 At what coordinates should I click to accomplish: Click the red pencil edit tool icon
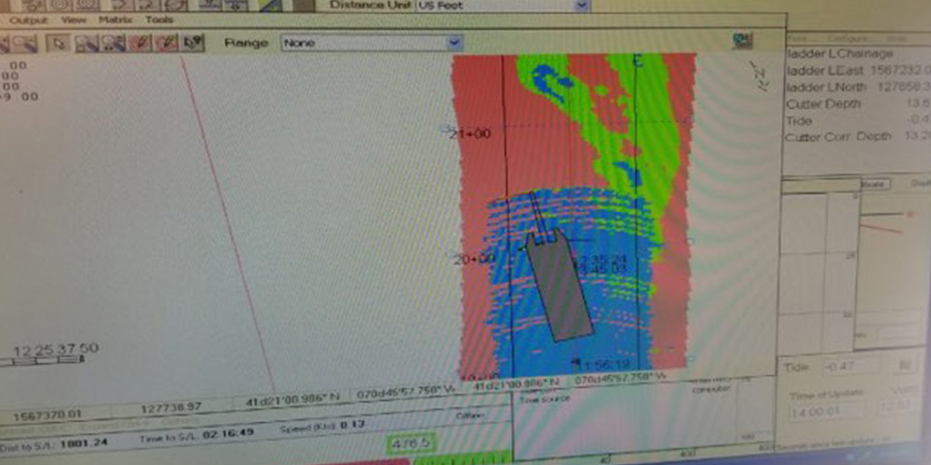(x=140, y=43)
